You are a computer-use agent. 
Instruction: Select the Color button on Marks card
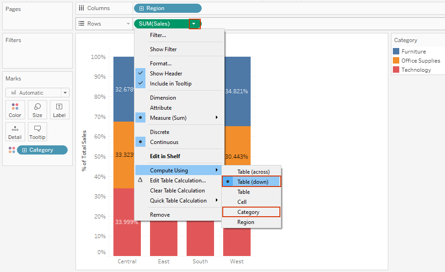pos(15,110)
